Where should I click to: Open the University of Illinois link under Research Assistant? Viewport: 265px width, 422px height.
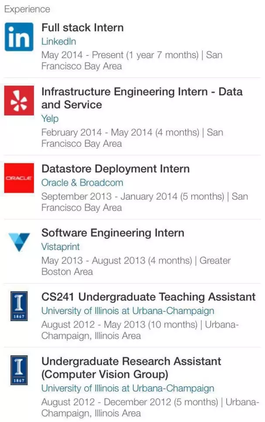[128, 388]
